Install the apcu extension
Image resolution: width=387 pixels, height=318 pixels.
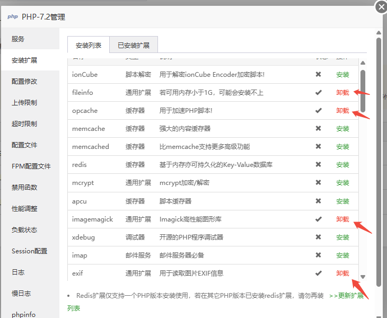[x=342, y=201]
